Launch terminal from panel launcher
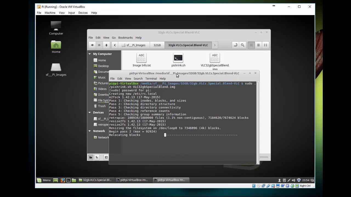This screenshot has height=197, width=351. (68, 180)
